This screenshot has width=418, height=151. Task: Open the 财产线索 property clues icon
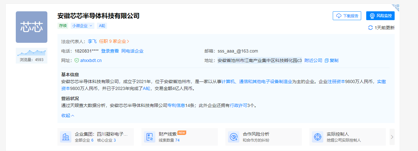[x=149, y=137]
